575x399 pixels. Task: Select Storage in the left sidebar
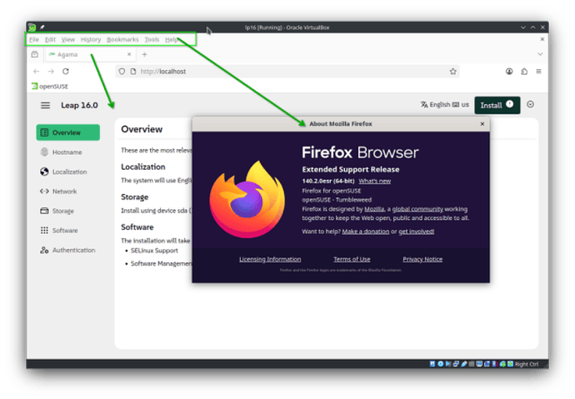click(x=63, y=211)
